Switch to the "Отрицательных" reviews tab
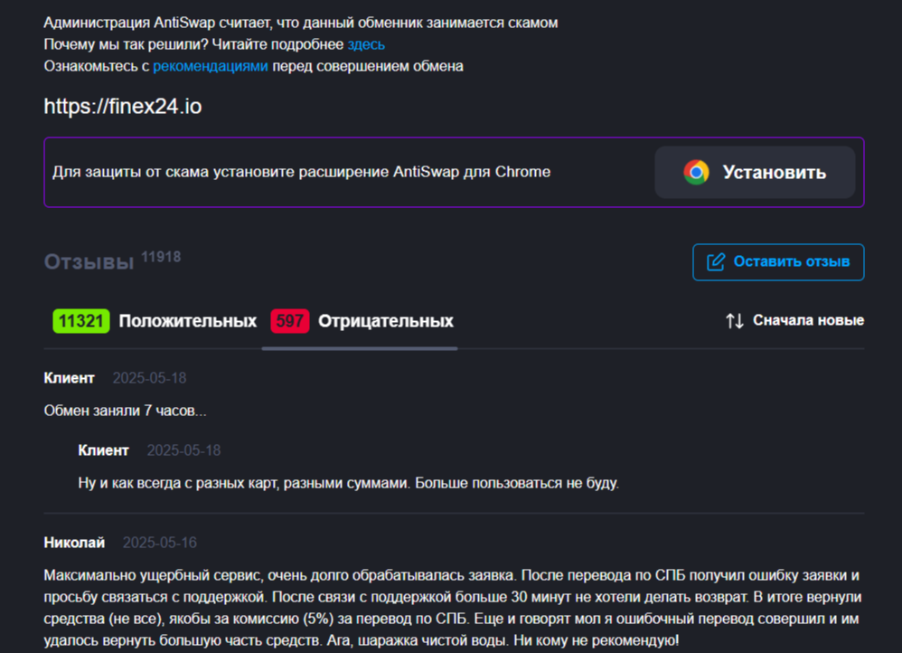902x653 pixels. tap(386, 320)
